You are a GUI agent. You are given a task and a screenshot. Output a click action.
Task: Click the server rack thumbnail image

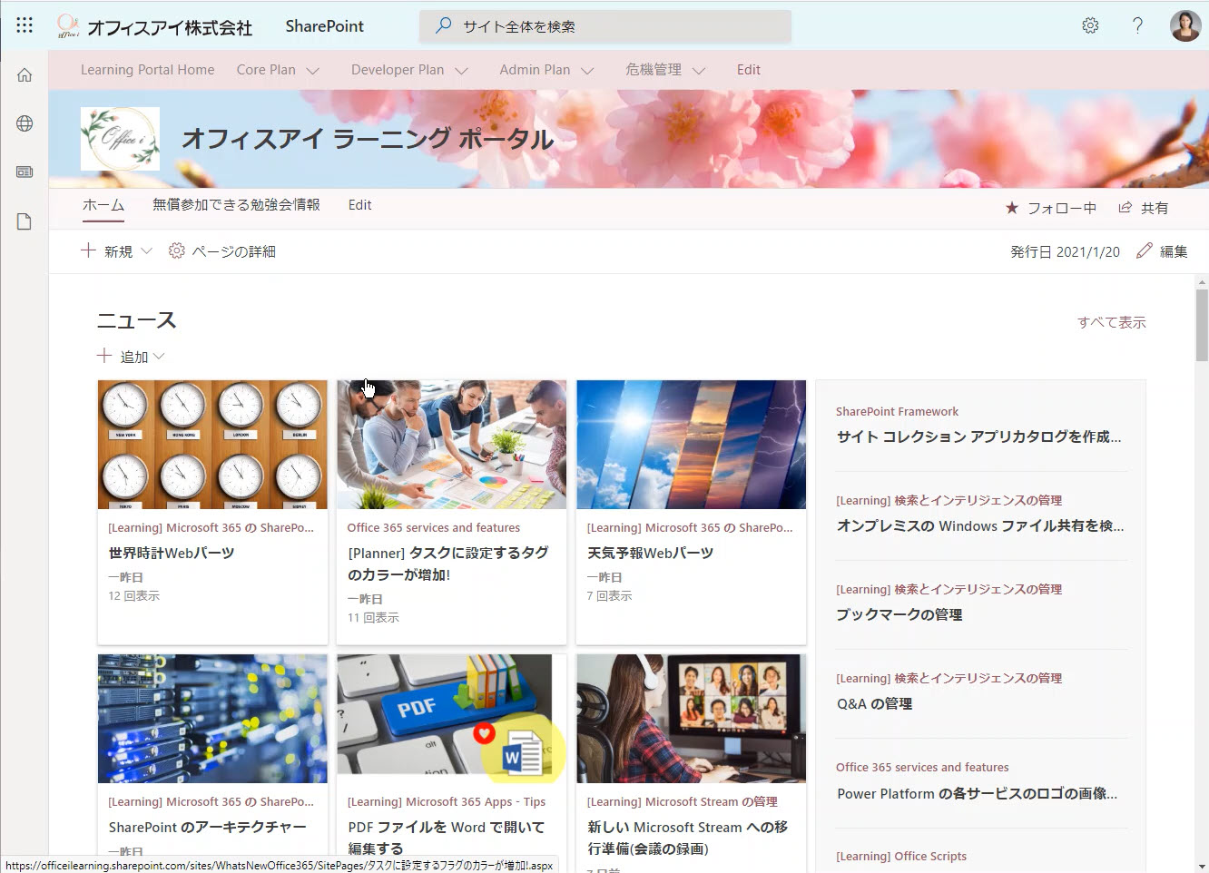pyautogui.click(x=212, y=719)
